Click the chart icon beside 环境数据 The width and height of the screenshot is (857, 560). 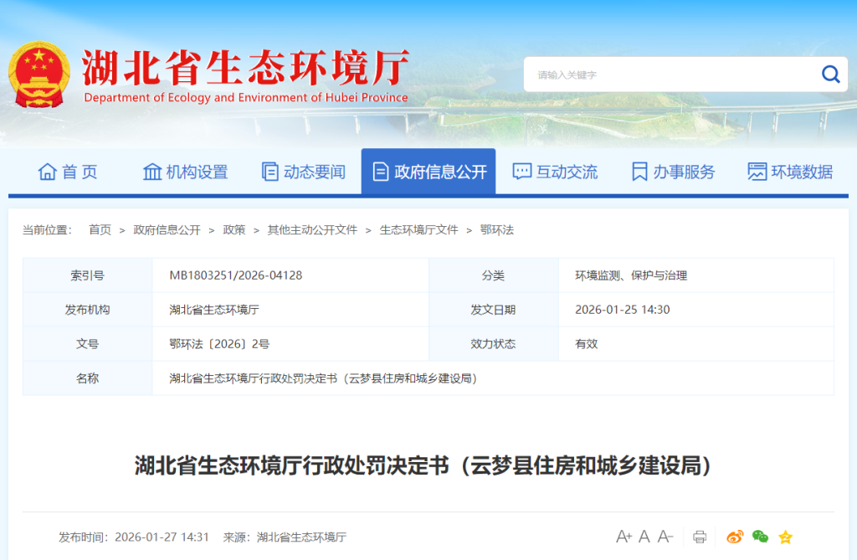[x=757, y=172]
